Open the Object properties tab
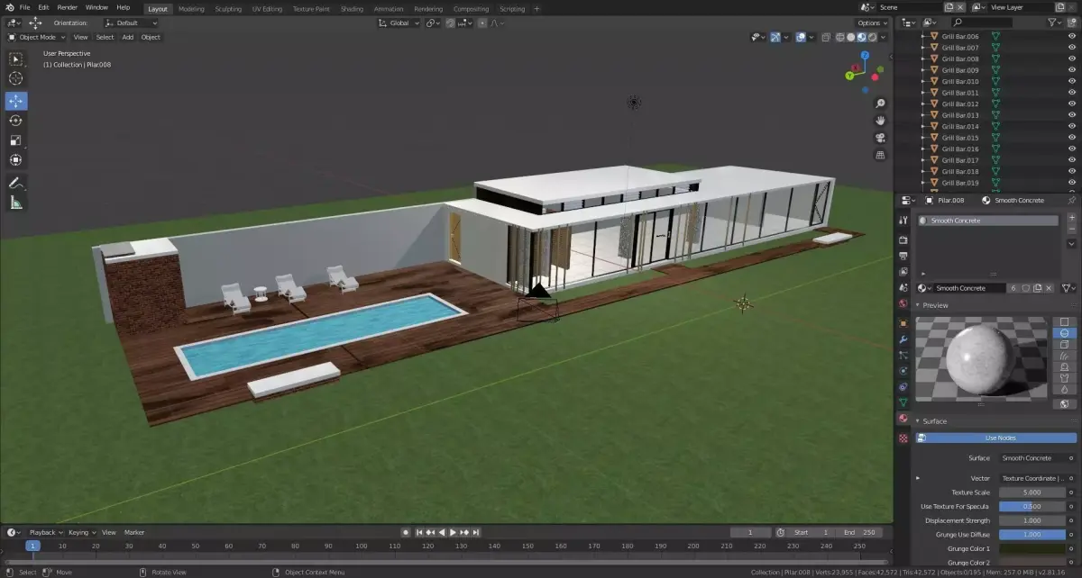 click(x=903, y=322)
